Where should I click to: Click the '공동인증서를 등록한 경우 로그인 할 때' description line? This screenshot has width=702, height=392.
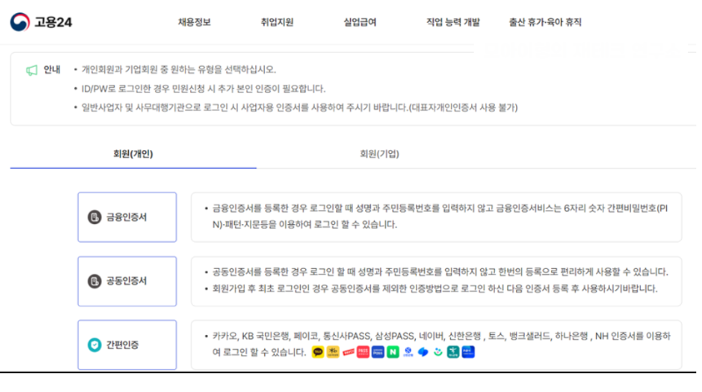point(440,272)
